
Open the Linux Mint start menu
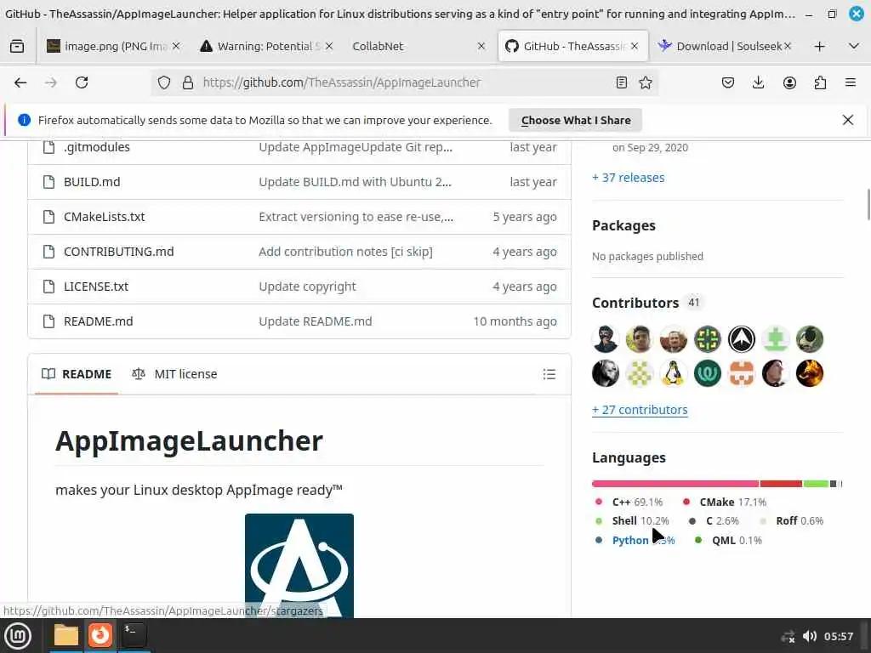18,636
